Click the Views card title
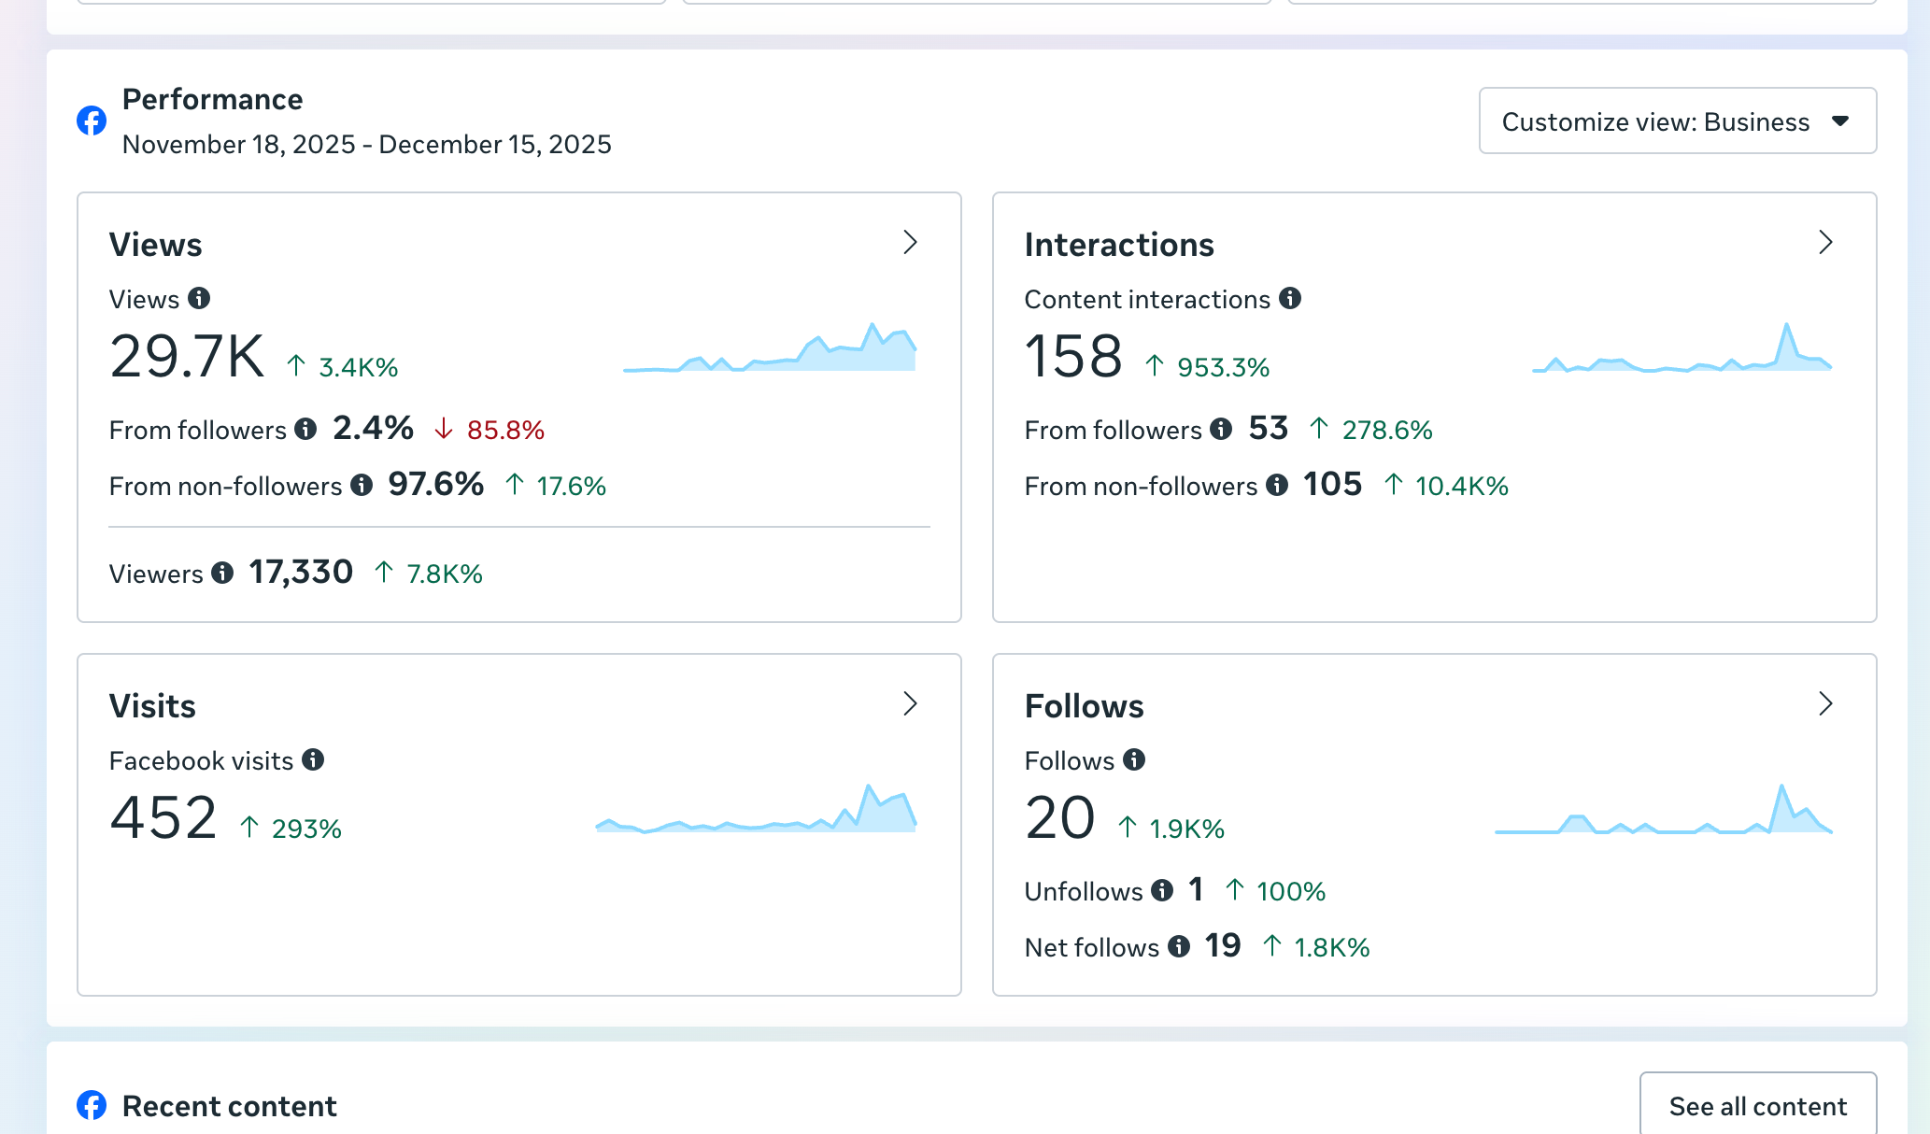Viewport: 1930px width, 1134px height. tap(155, 245)
